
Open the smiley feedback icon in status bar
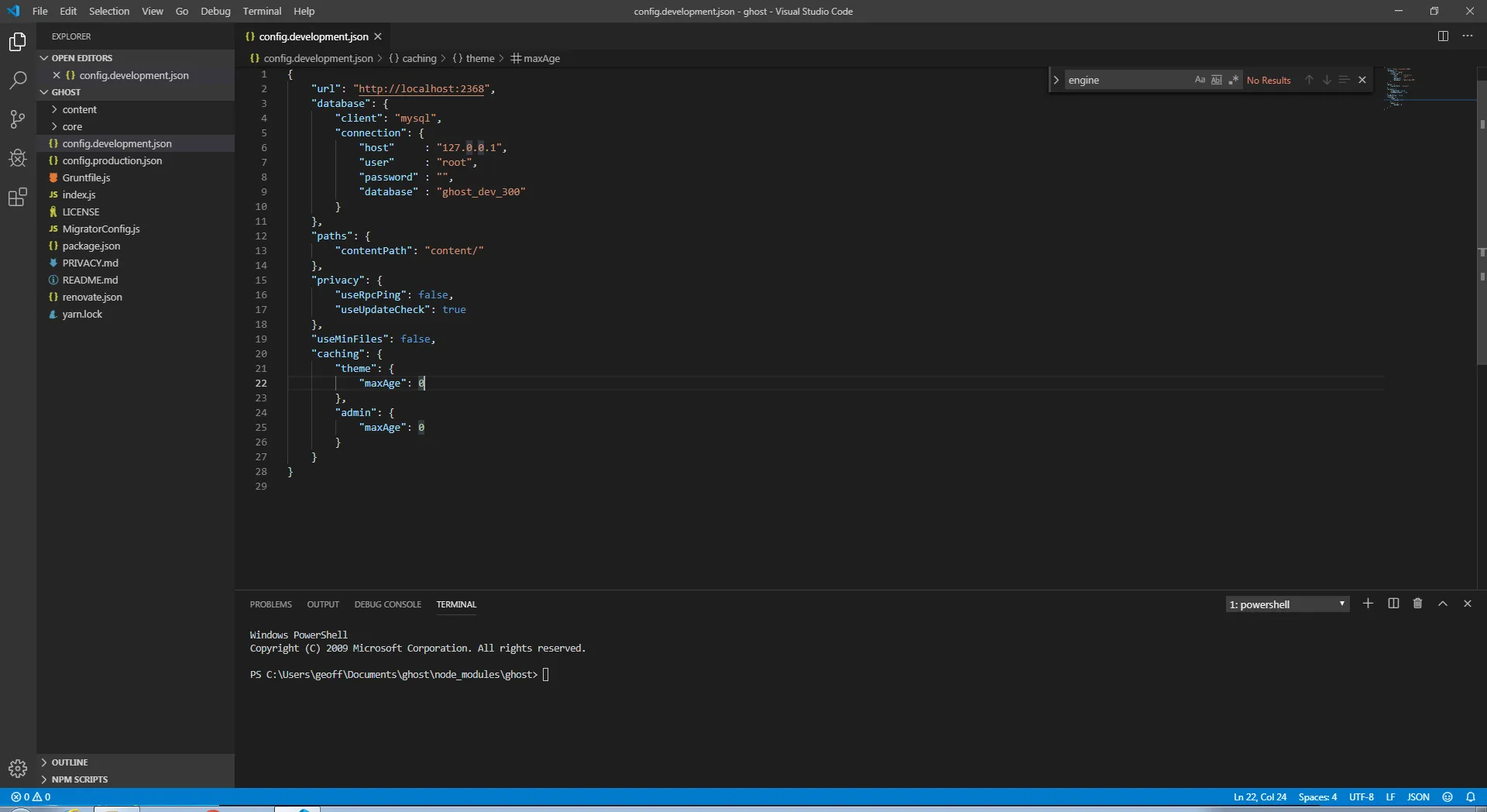[1448, 797]
